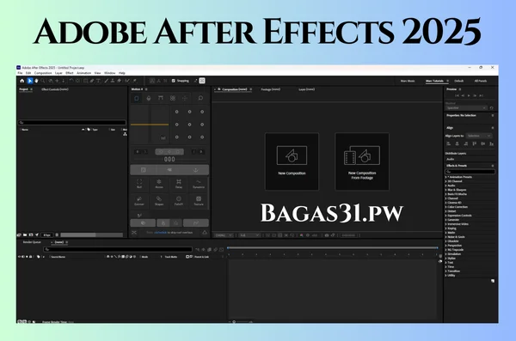Click the delete trash icon in Project panel
The height and width of the screenshot is (341, 516).
pos(57,235)
